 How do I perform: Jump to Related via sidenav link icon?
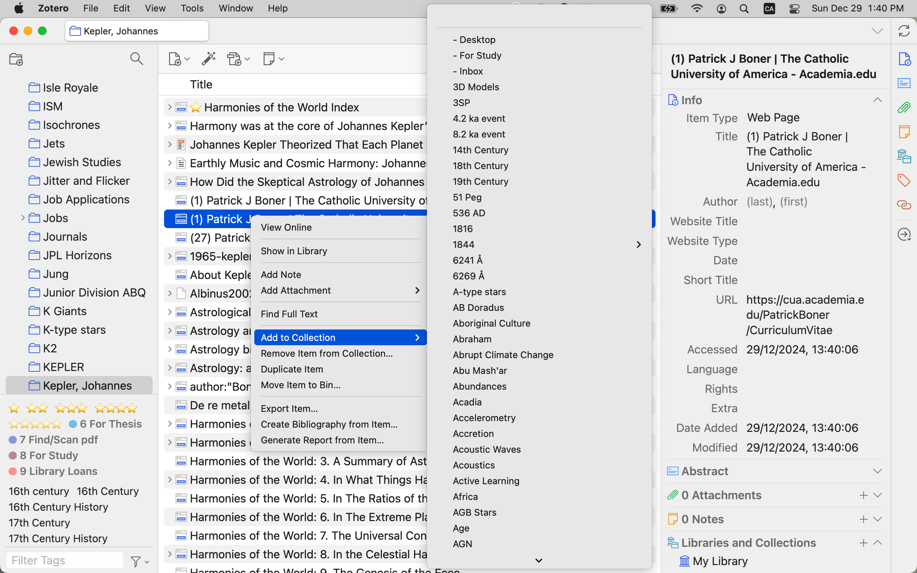coord(904,205)
